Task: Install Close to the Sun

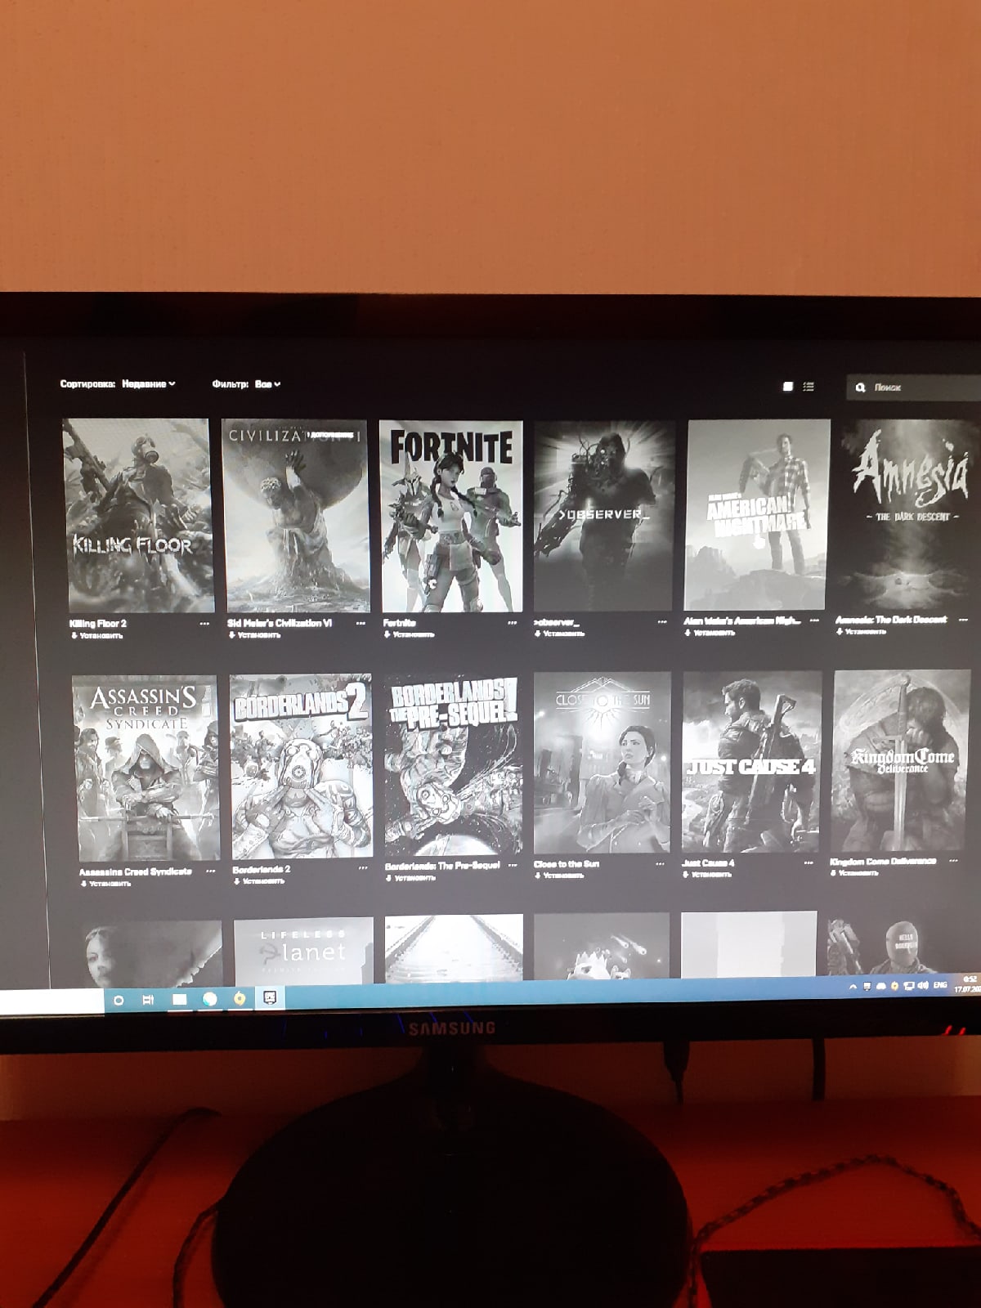Action: [561, 876]
